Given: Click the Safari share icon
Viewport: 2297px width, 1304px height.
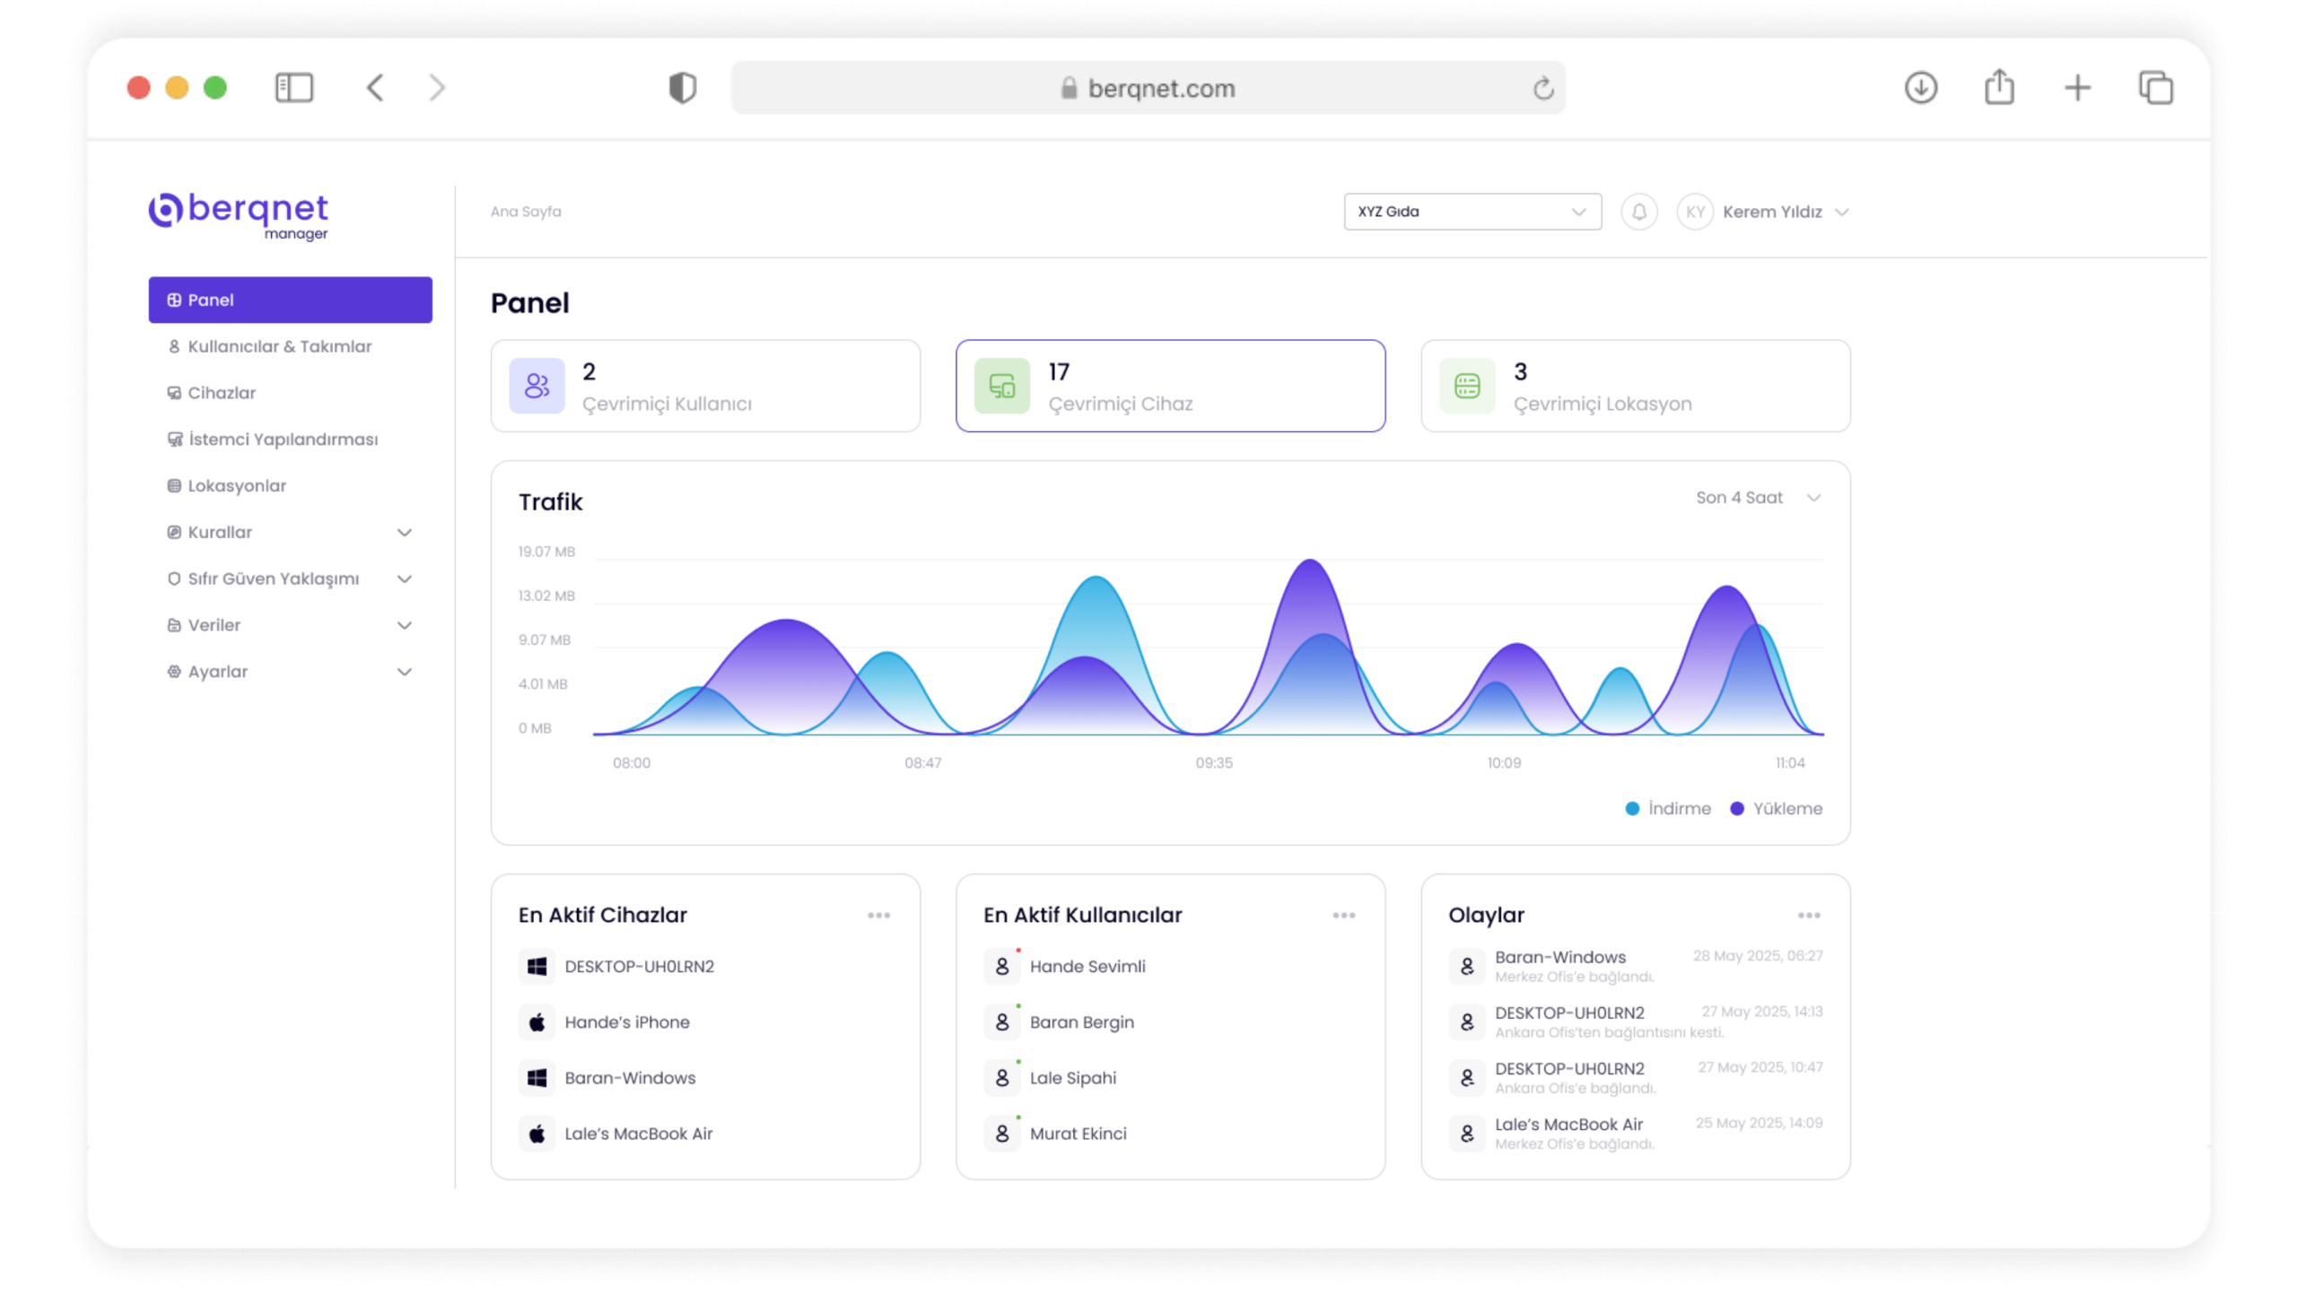Looking at the screenshot, I should (1999, 88).
